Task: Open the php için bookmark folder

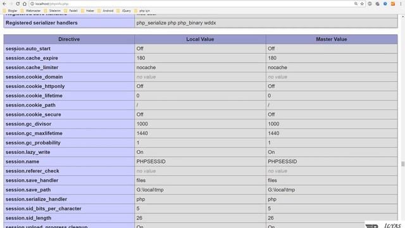Action: pyautogui.click(x=142, y=11)
